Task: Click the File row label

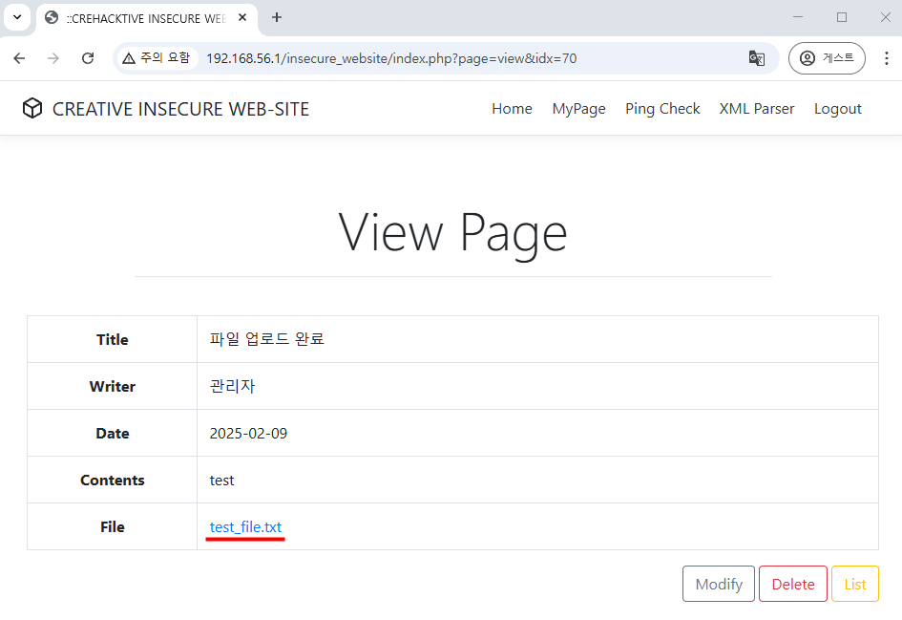Action: [113, 526]
